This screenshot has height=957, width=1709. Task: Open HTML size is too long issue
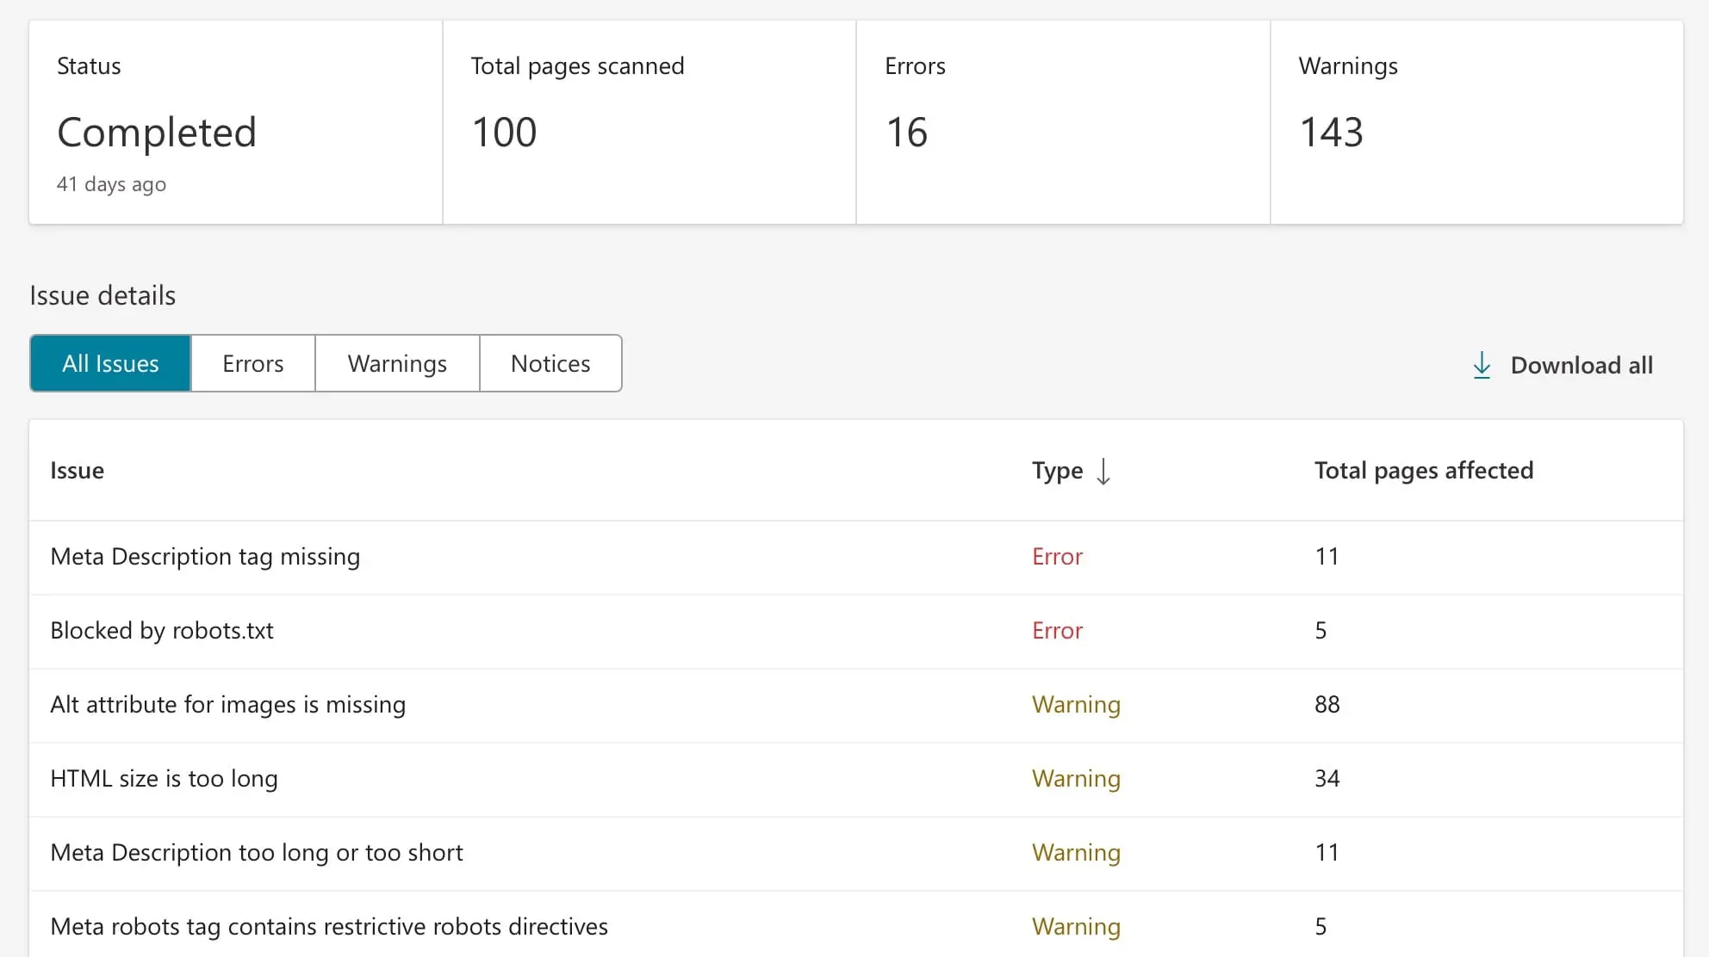coord(164,779)
